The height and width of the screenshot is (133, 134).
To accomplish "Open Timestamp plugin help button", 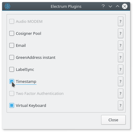I will pyautogui.click(x=121, y=81).
